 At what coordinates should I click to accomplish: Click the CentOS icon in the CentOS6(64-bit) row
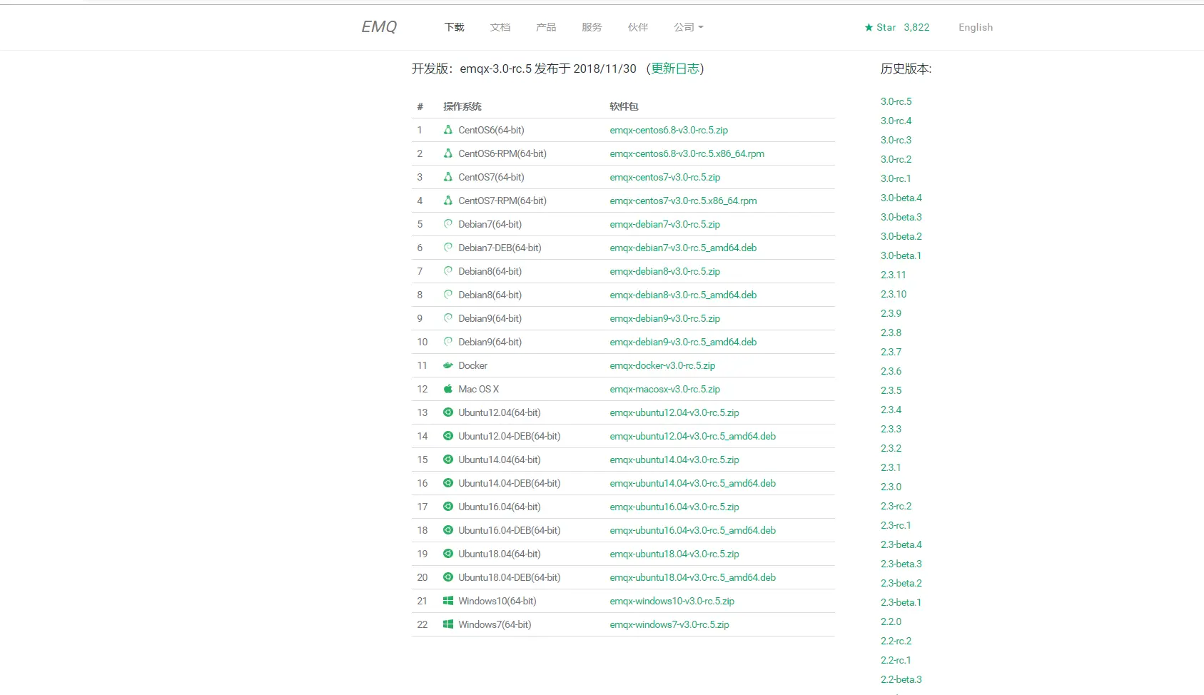(448, 130)
